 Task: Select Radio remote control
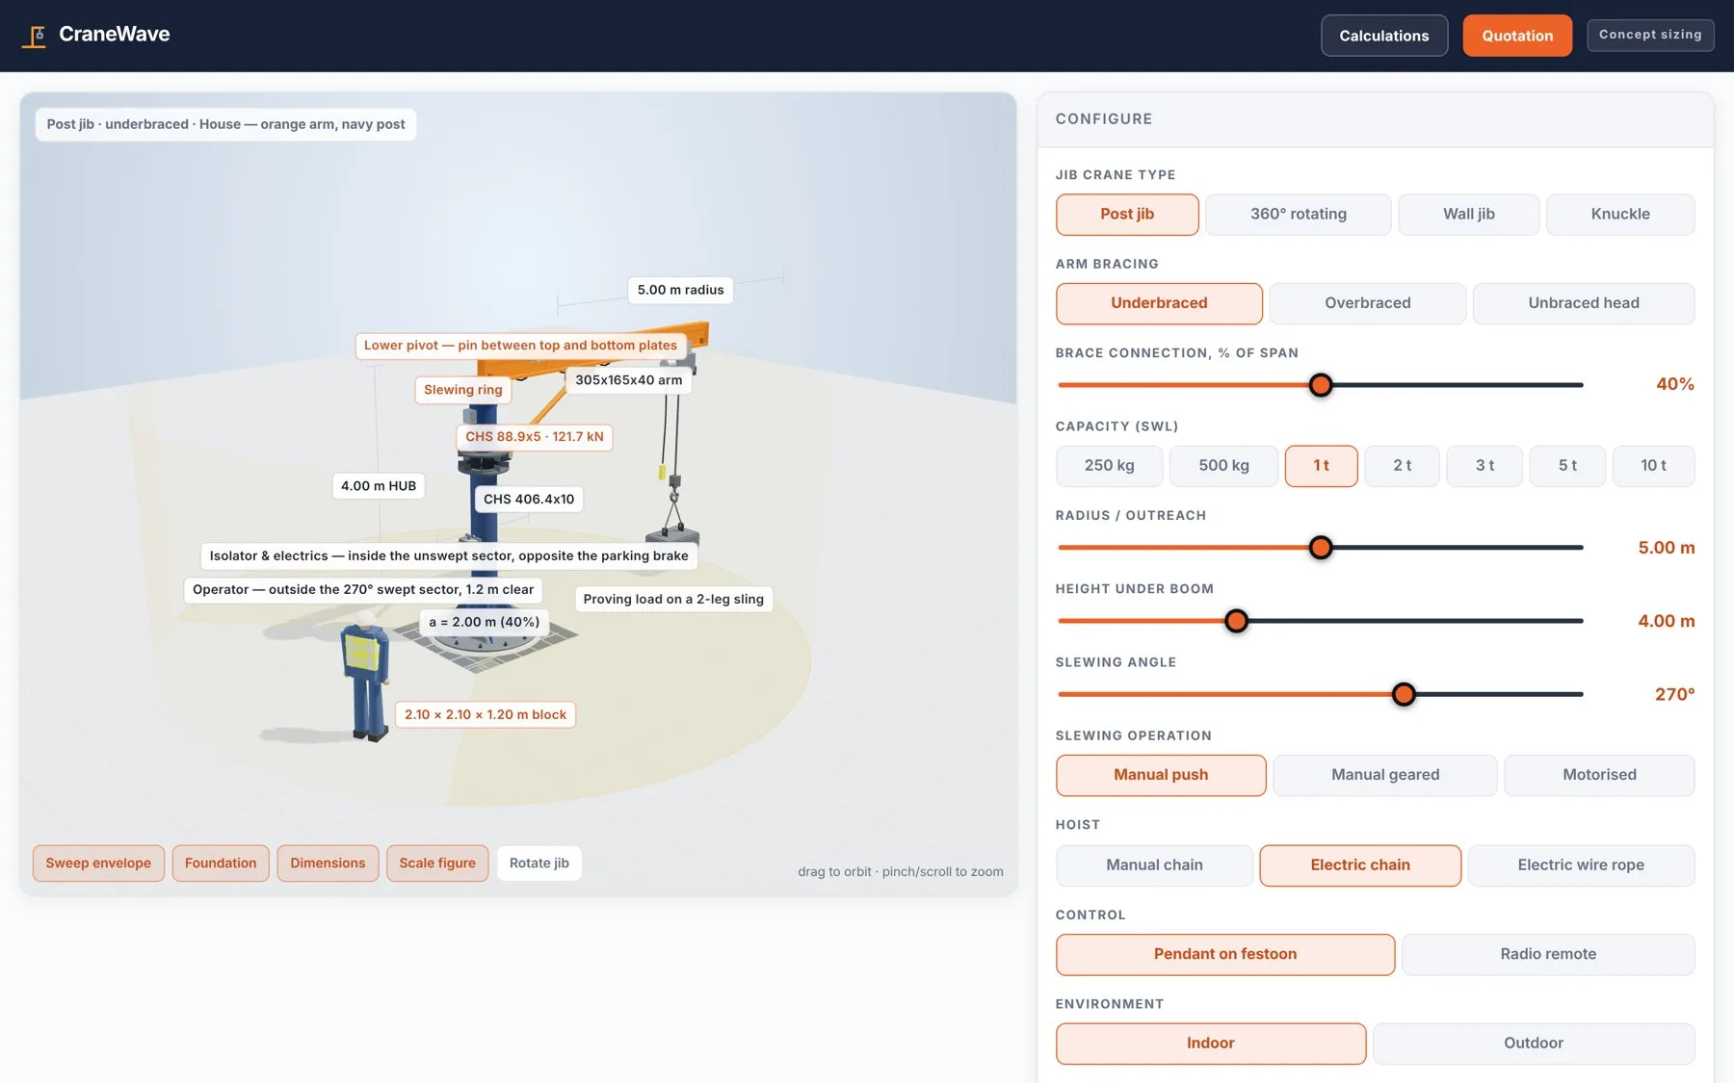click(x=1548, y=954)
